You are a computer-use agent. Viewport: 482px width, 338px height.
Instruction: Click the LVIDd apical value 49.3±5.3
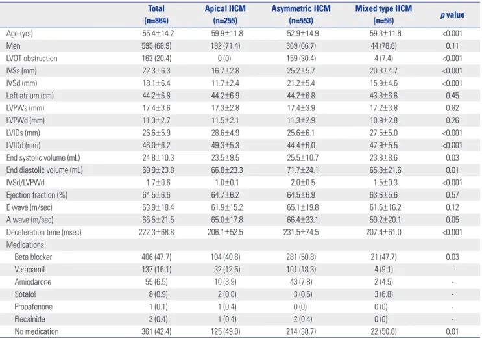(x=225, y=146)
